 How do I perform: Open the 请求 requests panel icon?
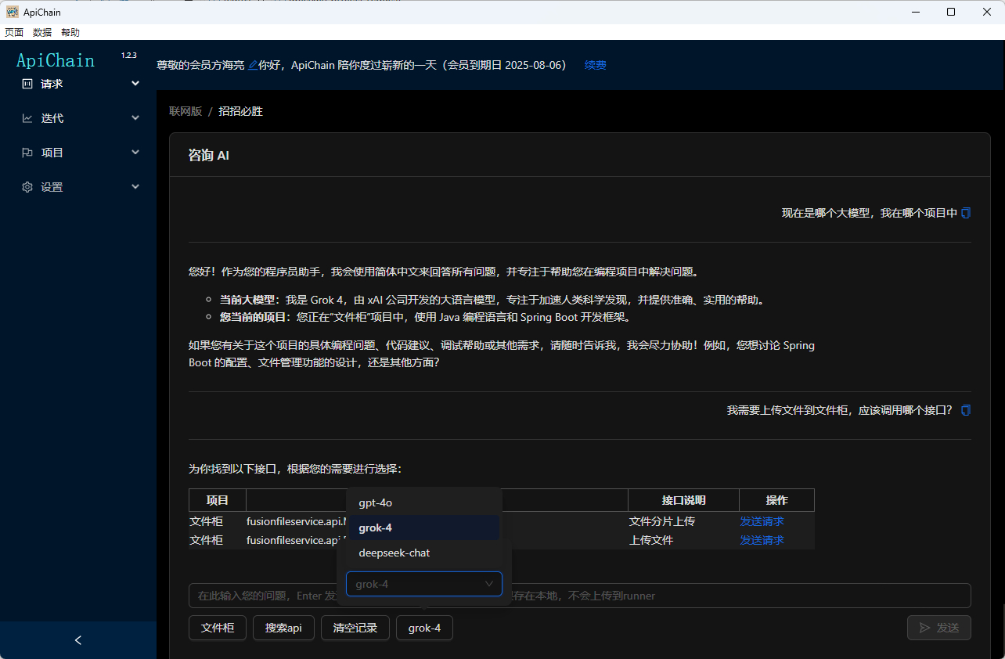(27, 84)
